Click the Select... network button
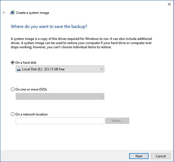174x162 pixels. [x=117, y=121]
